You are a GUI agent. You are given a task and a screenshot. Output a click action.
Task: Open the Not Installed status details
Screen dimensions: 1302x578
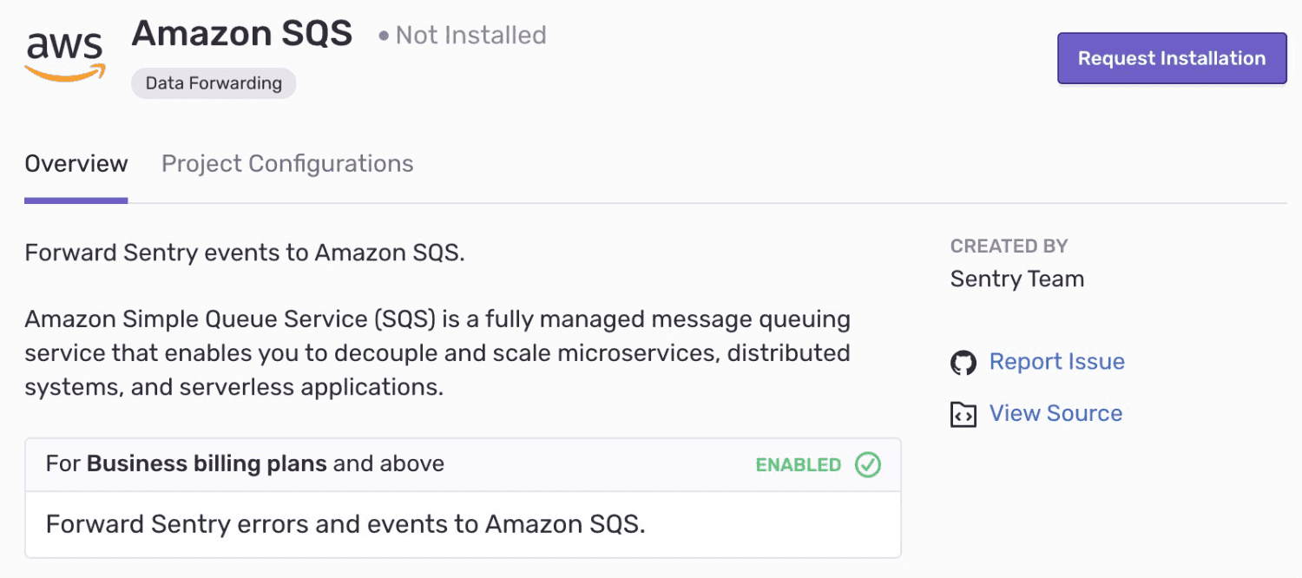point(470,35)
